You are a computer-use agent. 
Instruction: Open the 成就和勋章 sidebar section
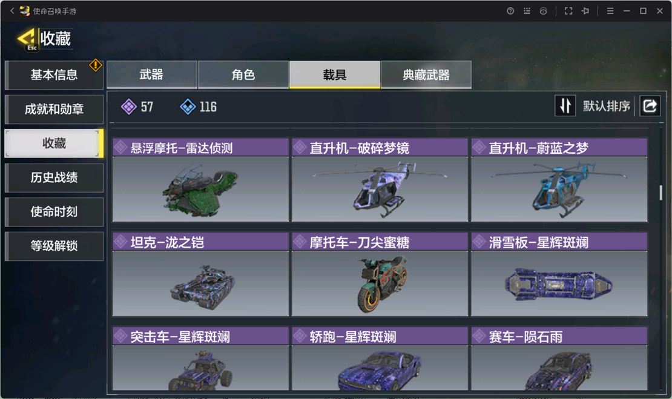click(54, 109)
